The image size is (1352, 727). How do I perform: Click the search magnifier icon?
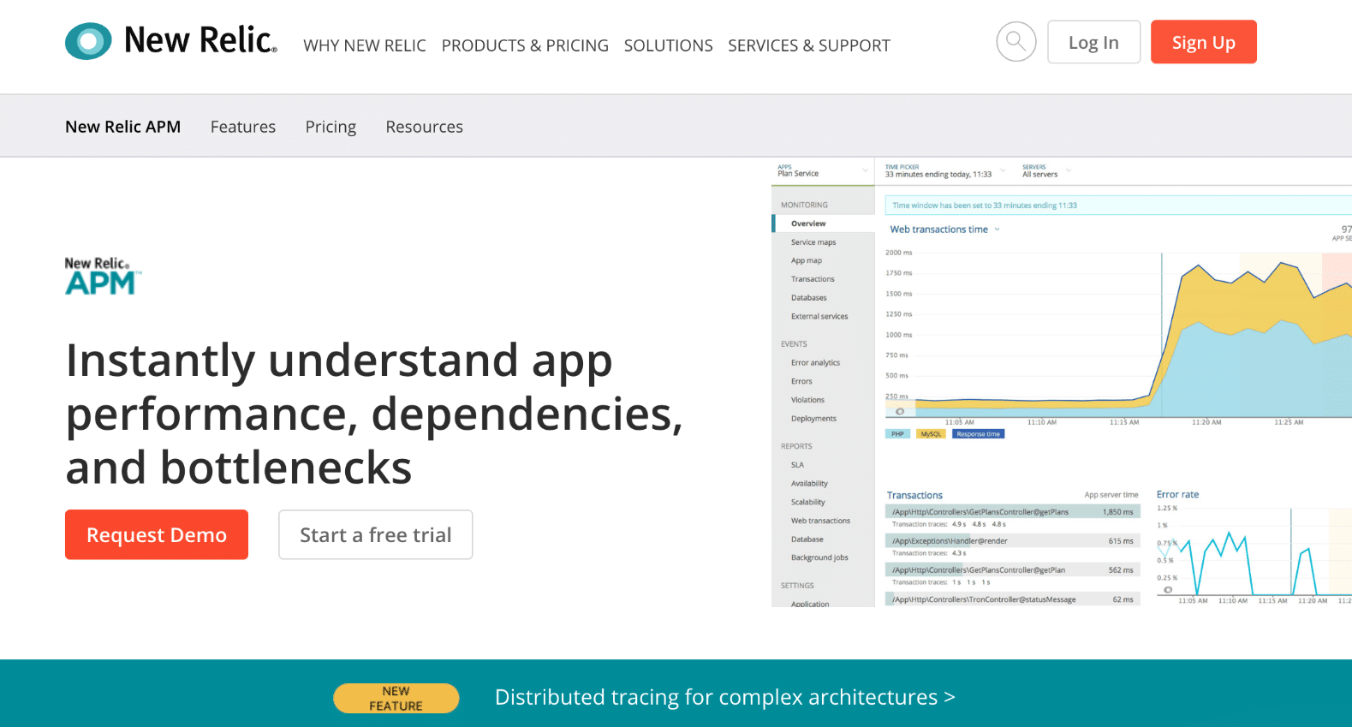pyautogui.click(x=1015, y=42)
